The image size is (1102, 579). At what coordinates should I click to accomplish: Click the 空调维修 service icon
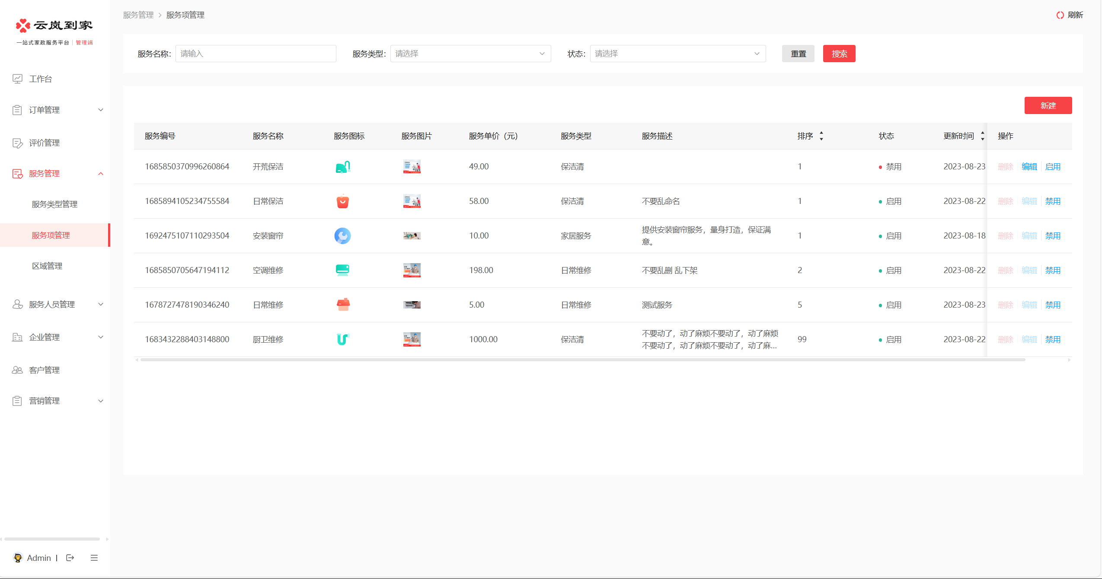click(342, 270)
